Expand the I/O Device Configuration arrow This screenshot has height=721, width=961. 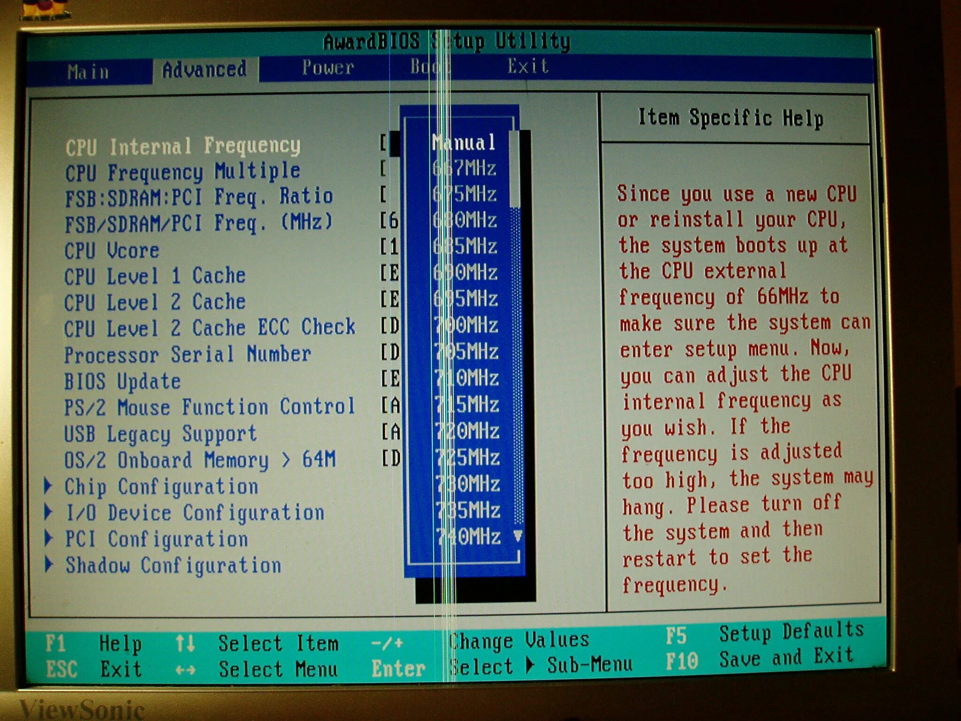(48, 512)
